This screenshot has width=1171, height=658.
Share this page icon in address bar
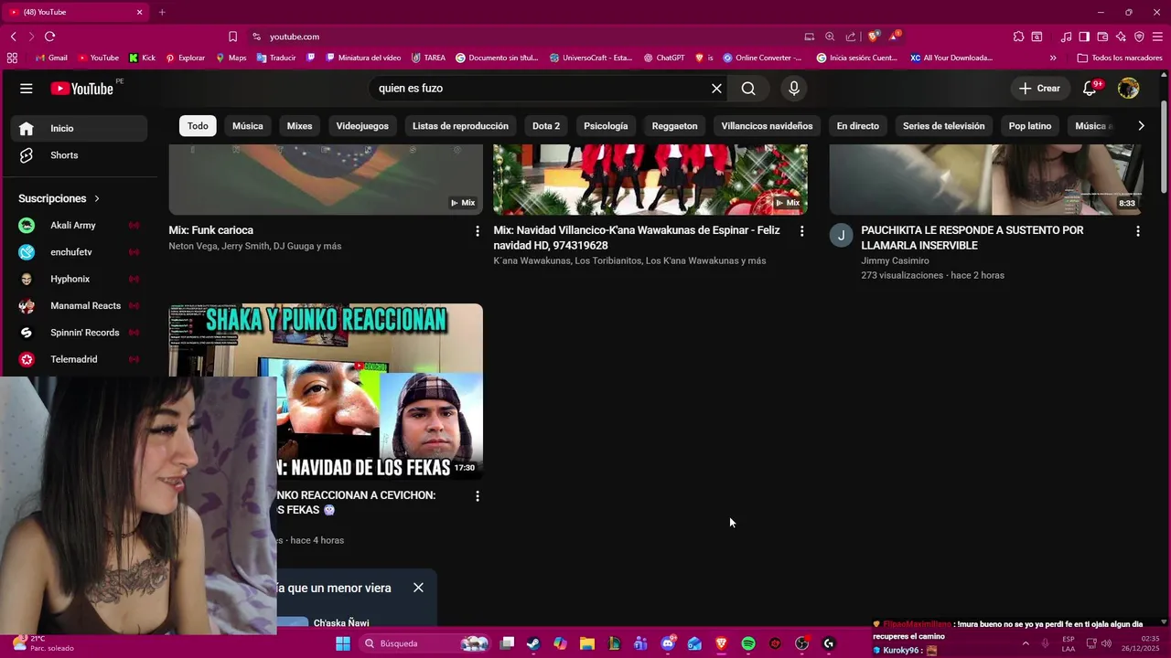pos(851,37)
